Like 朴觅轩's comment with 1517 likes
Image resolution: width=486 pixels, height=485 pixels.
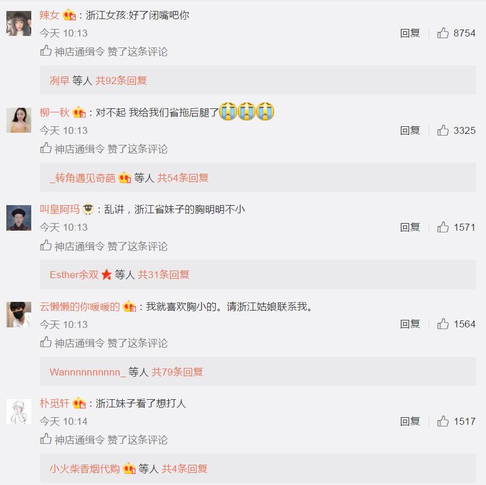443,421
